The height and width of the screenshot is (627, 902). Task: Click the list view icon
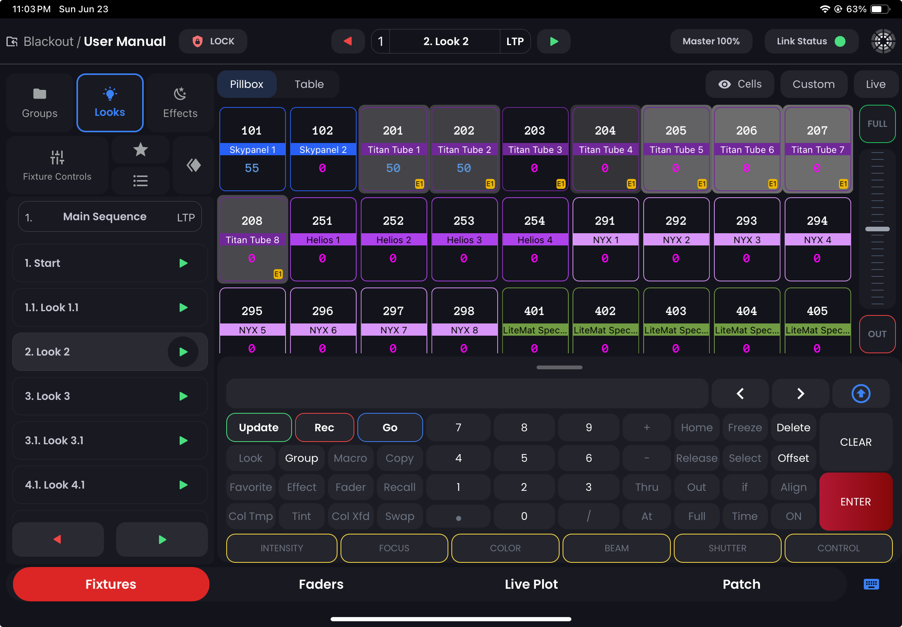click(140, 181)
